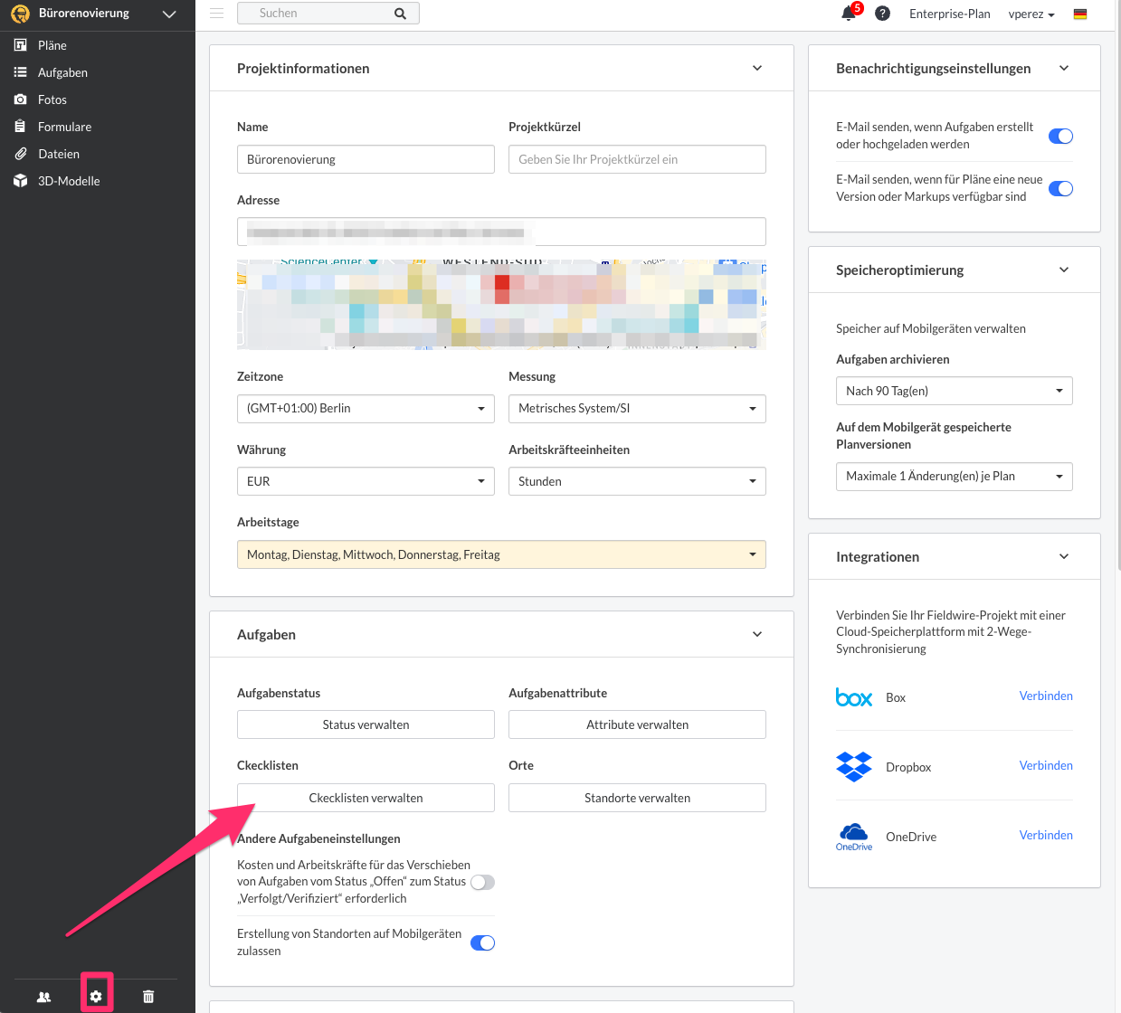Collapse the Aufgaben panel chevron
1121x1013 pixels.
point(757,635)
